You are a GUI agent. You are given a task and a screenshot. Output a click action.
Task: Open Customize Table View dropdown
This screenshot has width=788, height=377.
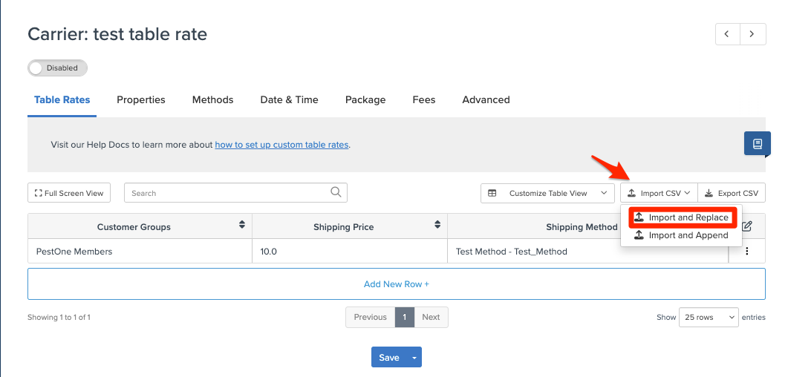point(547,193)
